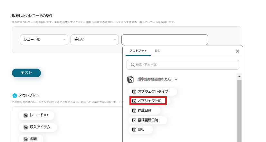
Task: Open the 等しい condition dropdown
Action: (95, 40)
